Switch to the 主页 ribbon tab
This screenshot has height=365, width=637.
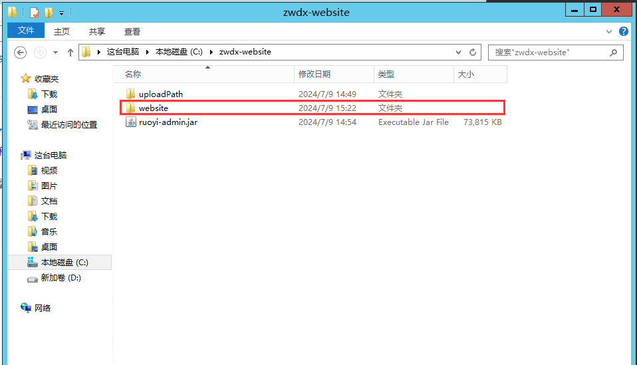tap(62, 31)
